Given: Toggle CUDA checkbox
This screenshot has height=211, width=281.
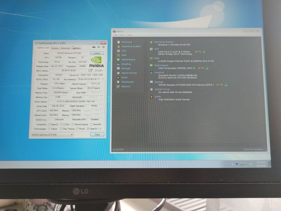Looking at the screenshot, I should coord(61,124).
